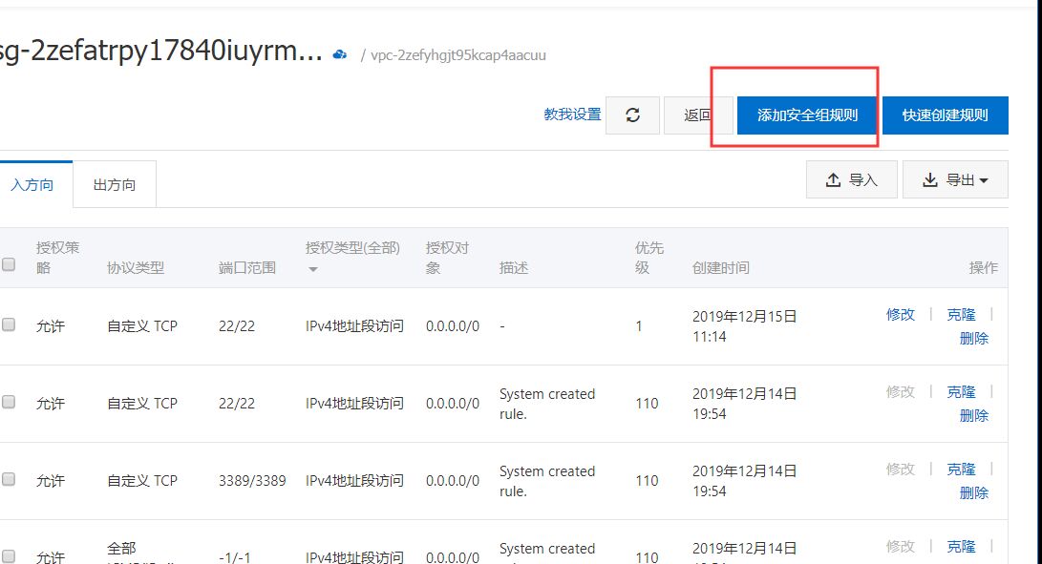Switch to the 出方向 tab

tap(115, 185)
